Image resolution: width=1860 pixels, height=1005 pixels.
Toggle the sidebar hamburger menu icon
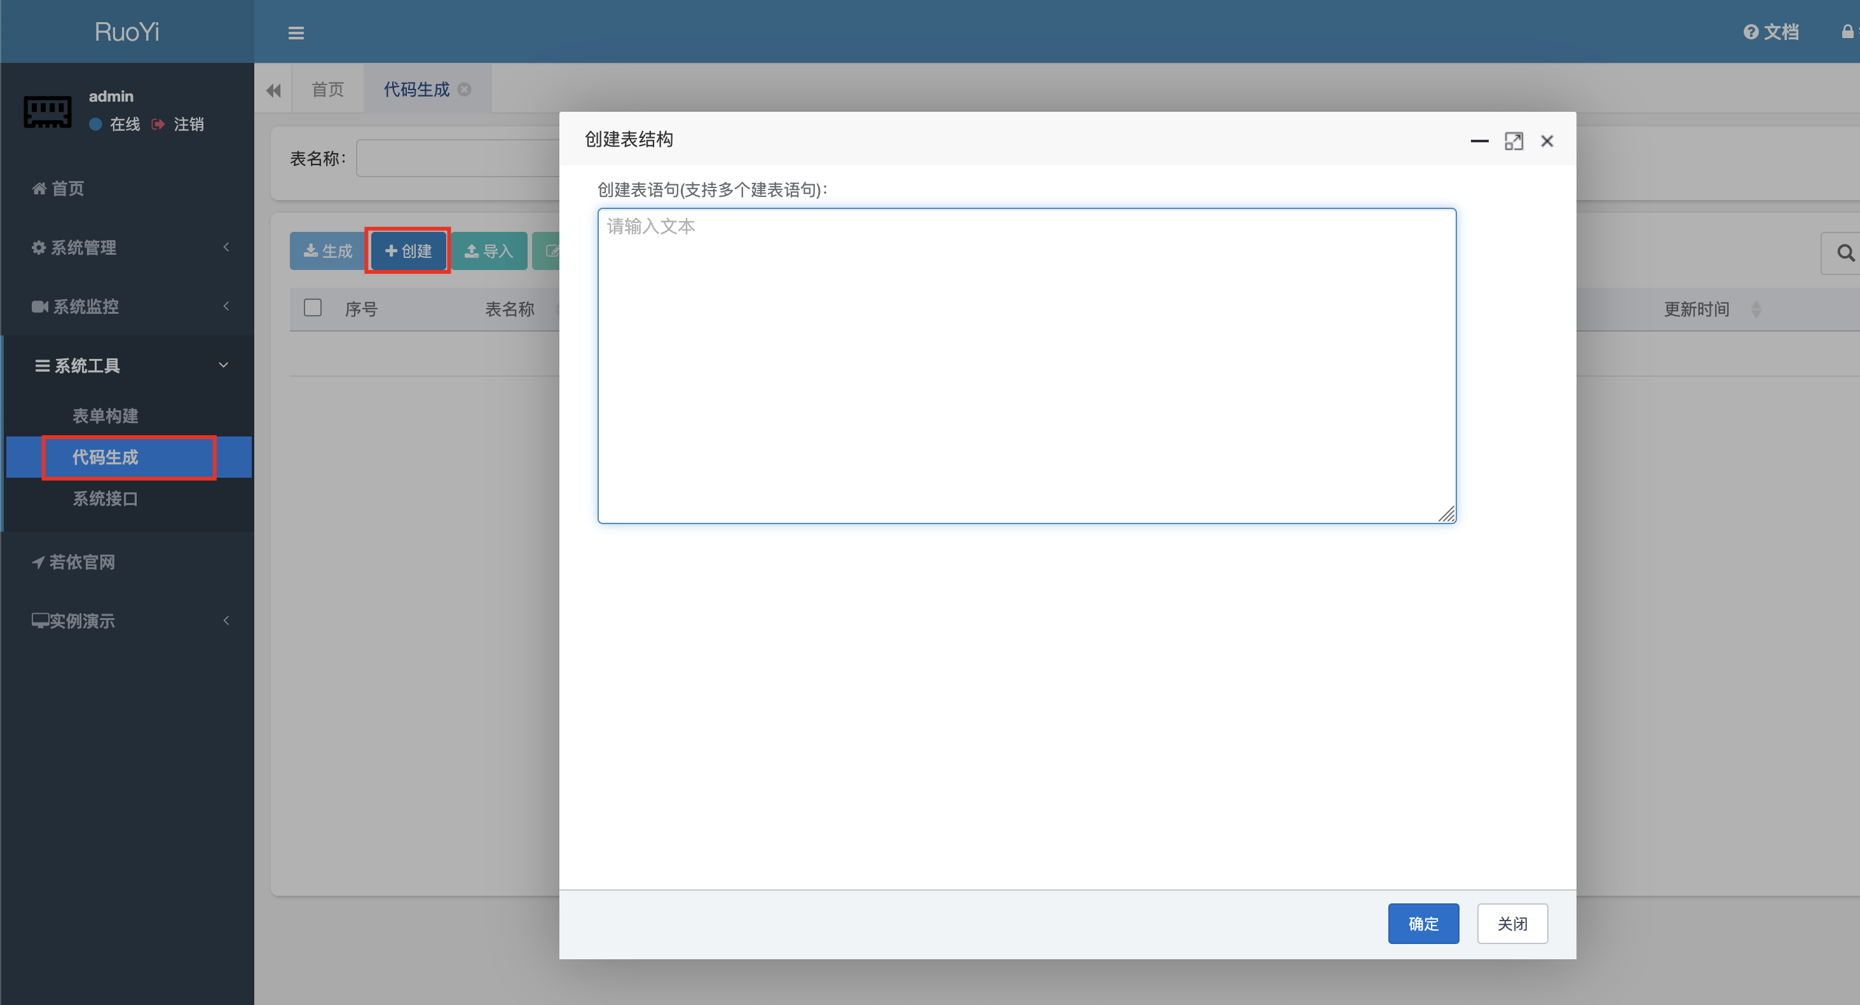coord(296,32)
